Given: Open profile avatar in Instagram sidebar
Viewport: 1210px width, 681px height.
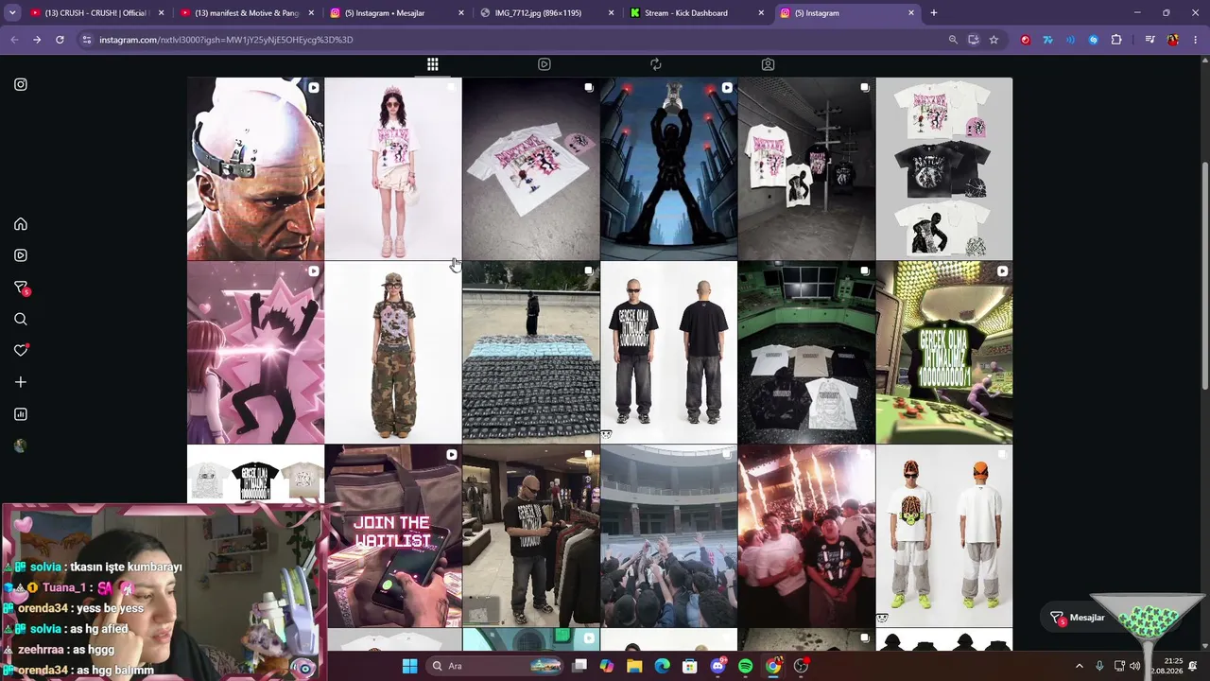Looking at the screenshot, I should (x=21, y=445).
